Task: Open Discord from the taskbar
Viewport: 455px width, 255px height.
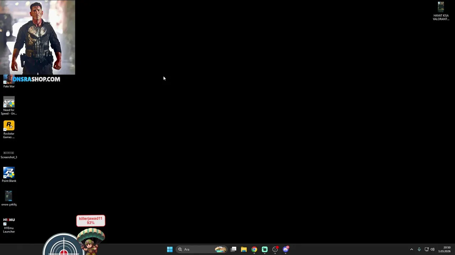Action: coord(286,249)
